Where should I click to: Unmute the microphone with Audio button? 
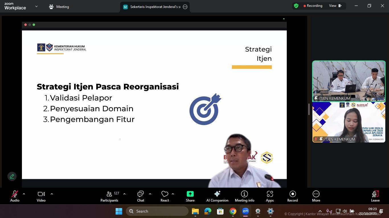click(x=15, y=196)
